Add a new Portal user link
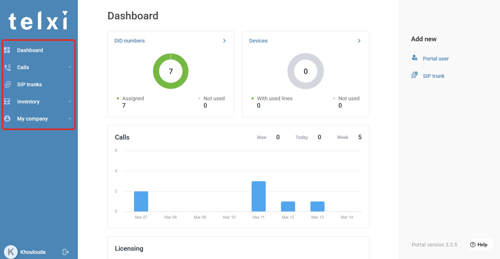Image resolution: width=500 pixels, height=259 pixels. tap(436, 59)
